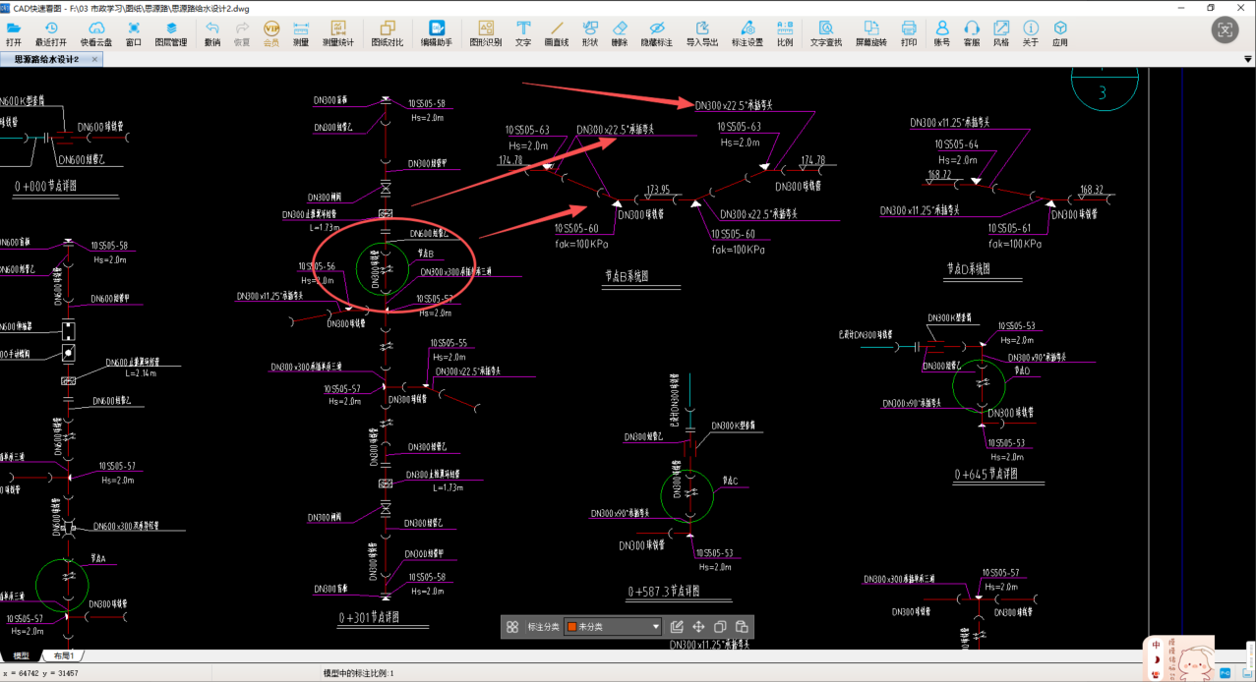Select the 画直线 draw line tool
This screenshot has width=1256, height=682.
coord(557,34)
